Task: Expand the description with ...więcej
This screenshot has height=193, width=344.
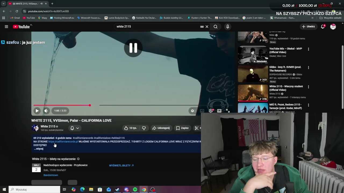Action: 38,149
